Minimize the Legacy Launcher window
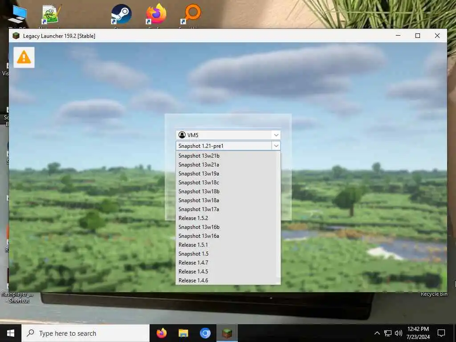Screen dimensions: 456x342 398,36
